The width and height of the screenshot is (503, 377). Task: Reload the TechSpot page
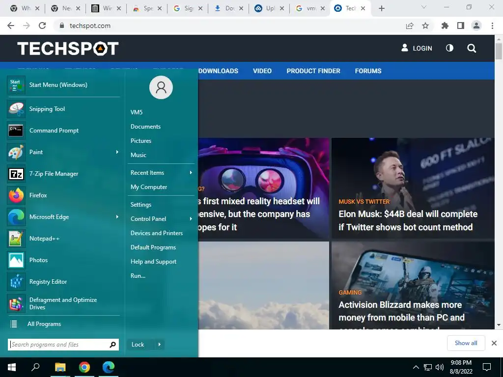42,26
